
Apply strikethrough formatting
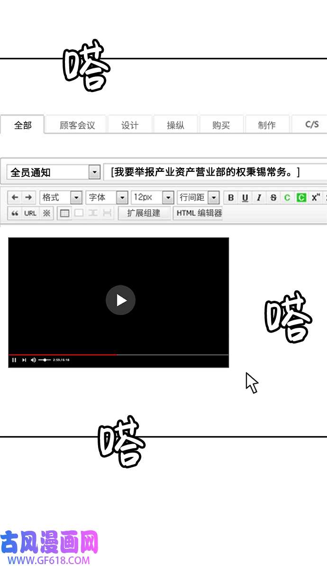[273, 198]
